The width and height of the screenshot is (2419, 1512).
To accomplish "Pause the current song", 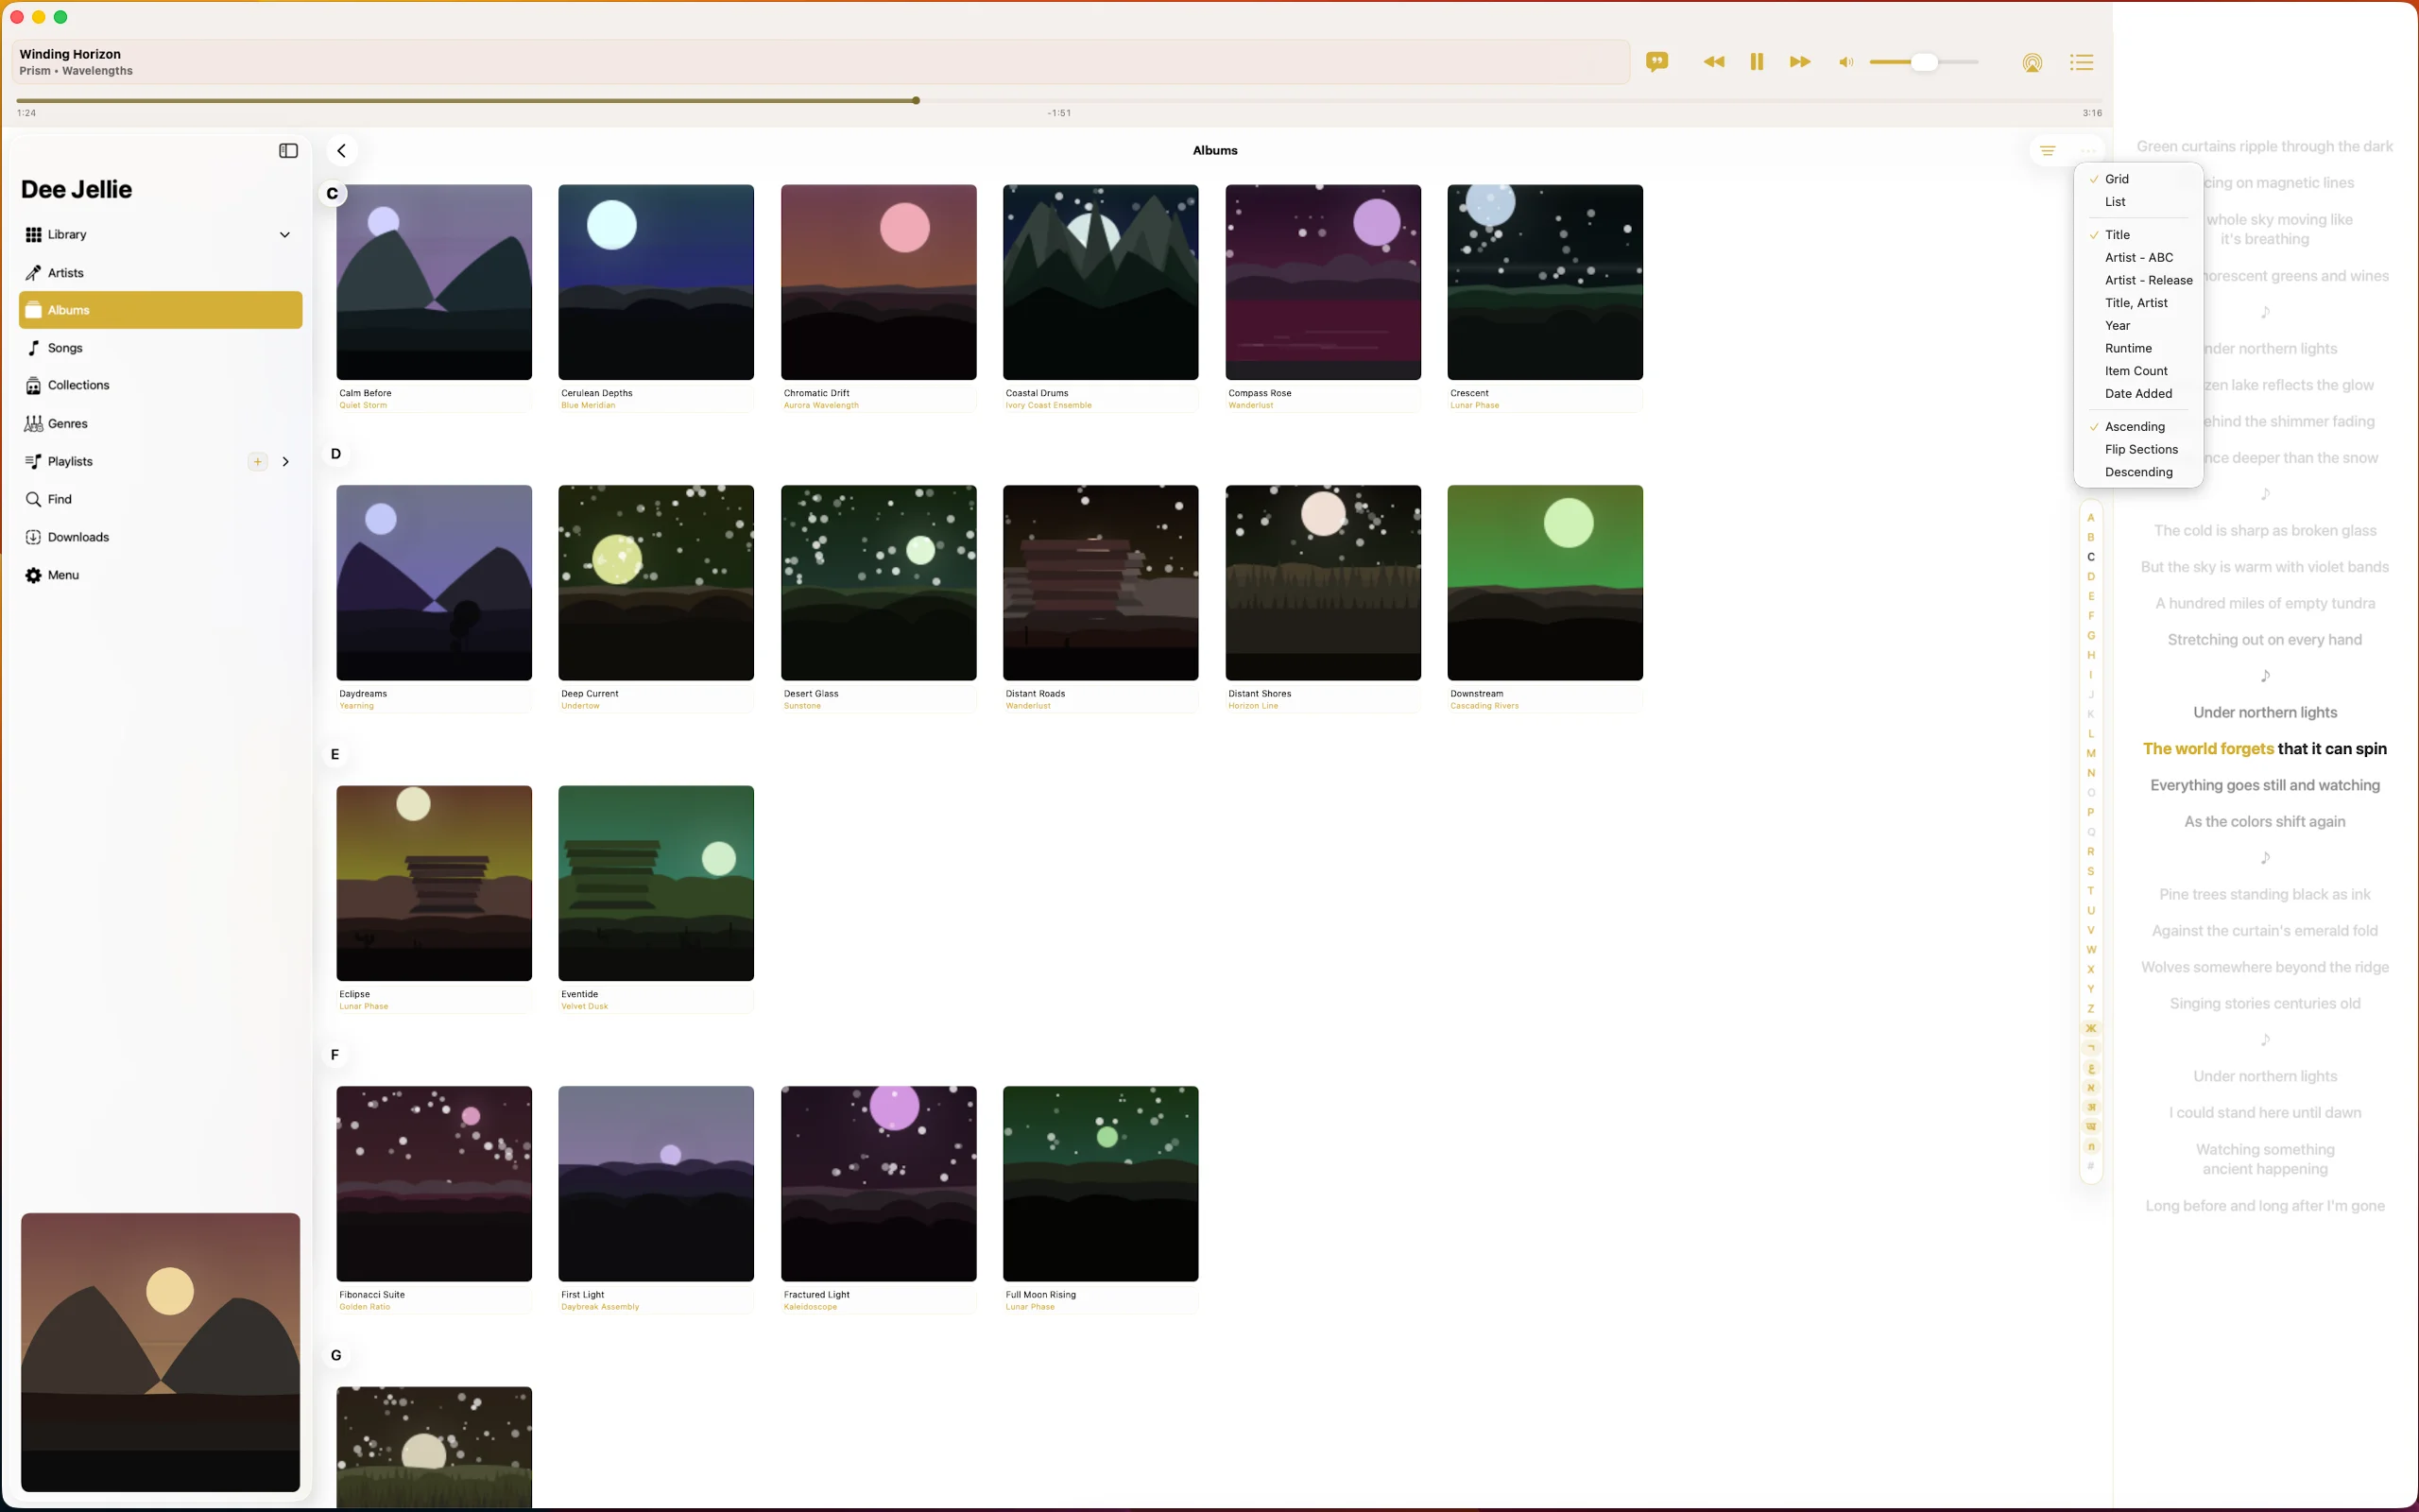I will click(x=1757, y=62).
